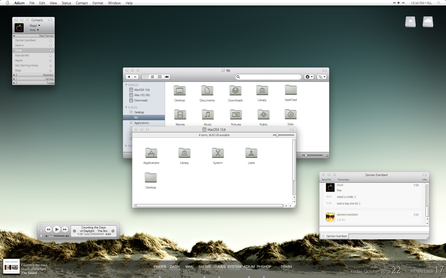
Task: Select Damien Erambert in contact list
Action: (33, 41)
